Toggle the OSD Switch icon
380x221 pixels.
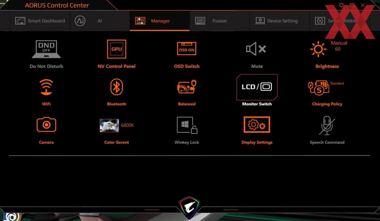click(x=187, y=49)
